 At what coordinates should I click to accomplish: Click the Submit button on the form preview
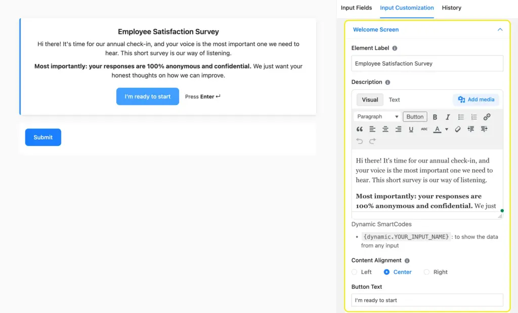43,137
